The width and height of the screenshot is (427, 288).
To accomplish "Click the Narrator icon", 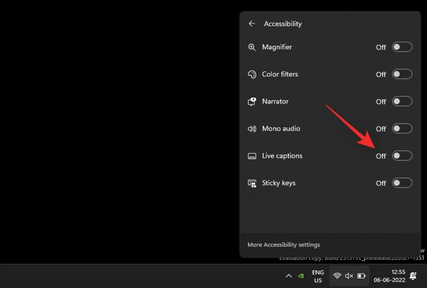I will click(x=252, y=101).
